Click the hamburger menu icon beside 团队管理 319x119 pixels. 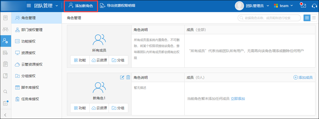pos(29,6)
